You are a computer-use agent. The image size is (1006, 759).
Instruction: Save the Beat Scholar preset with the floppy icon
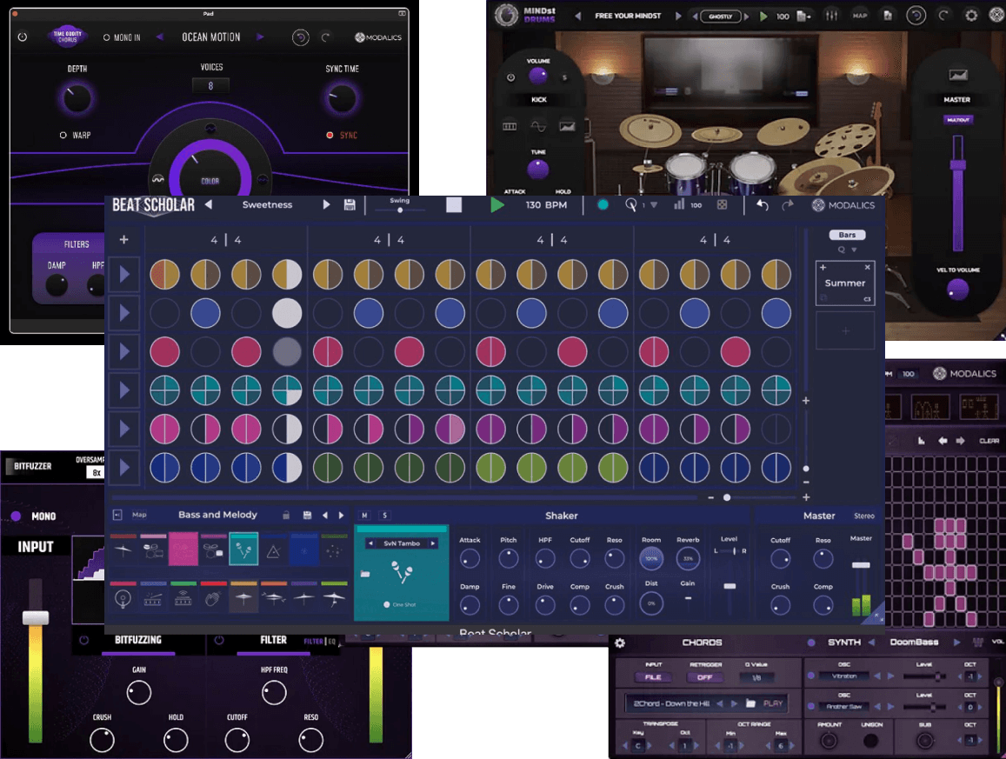point(350,204)
